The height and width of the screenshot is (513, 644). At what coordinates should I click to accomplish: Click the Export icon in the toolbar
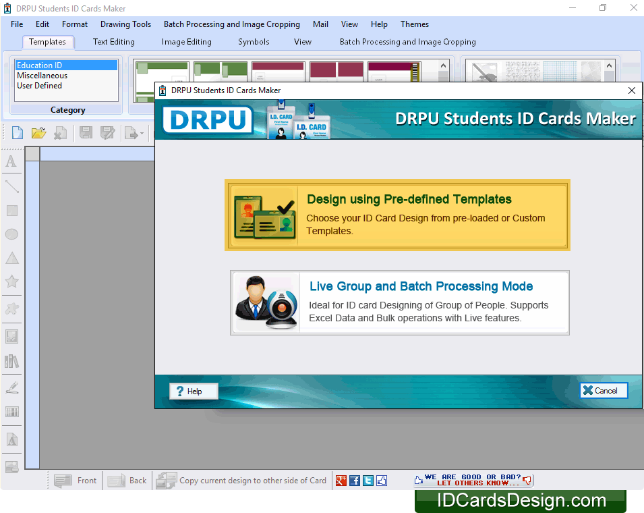tap(131, 133)
